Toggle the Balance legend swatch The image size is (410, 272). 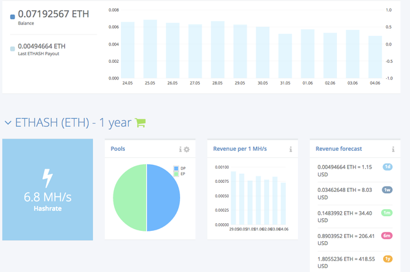coord(12,17)
